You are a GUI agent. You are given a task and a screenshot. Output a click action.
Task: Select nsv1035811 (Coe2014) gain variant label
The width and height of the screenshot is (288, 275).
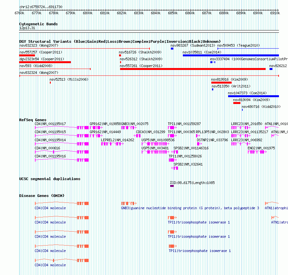click(202, 52)
